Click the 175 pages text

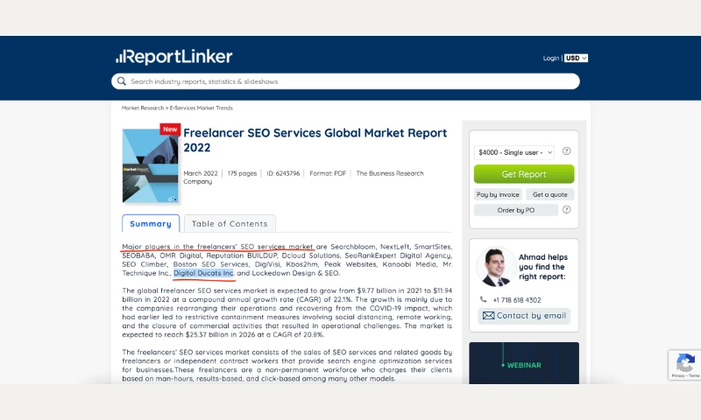pos(242,173)
